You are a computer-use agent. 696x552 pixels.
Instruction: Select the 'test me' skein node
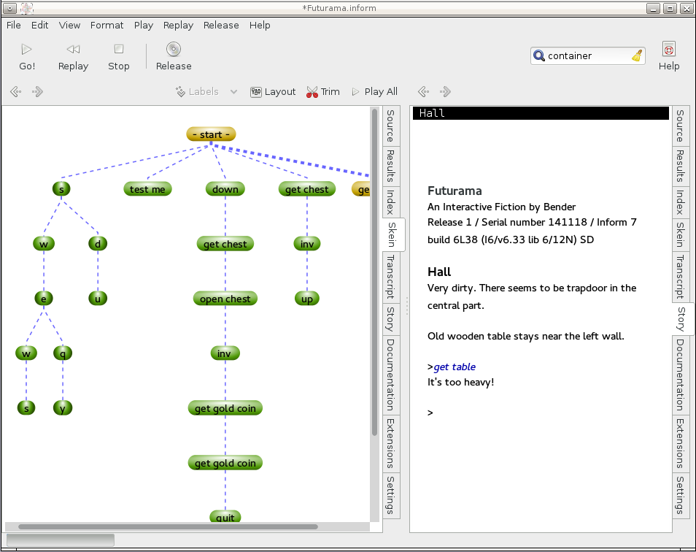click(x=147, y=189)
